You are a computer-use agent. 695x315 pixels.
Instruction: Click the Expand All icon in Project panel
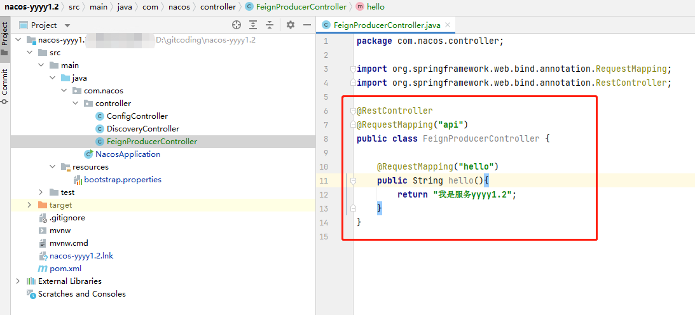click(253, 25)
